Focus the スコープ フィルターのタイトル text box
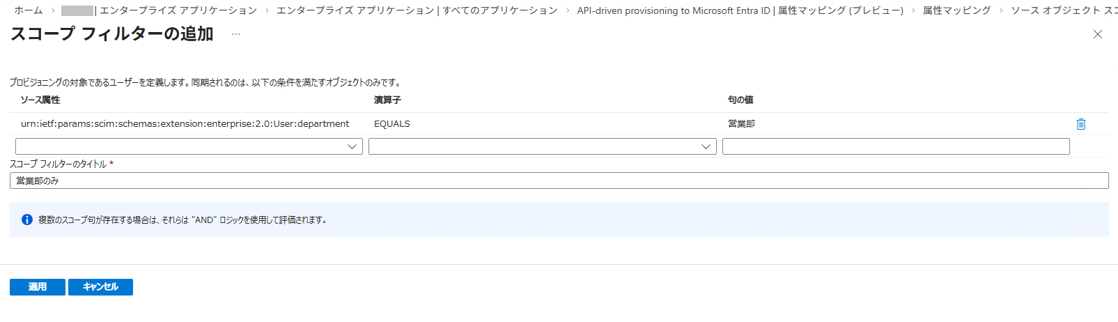Screen dimensions: 1118x322 [x=559, y=181]
